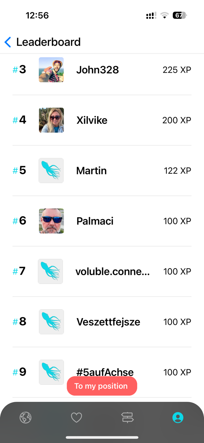This screenshot has width=204, height=443.
Task: Select the profile tab icon
Action: tap(178, 418)
